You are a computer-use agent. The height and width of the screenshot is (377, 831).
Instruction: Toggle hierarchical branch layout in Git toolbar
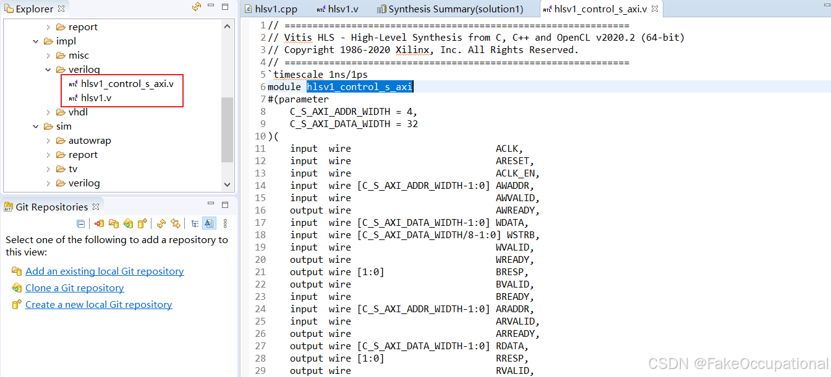coord(195,223)
